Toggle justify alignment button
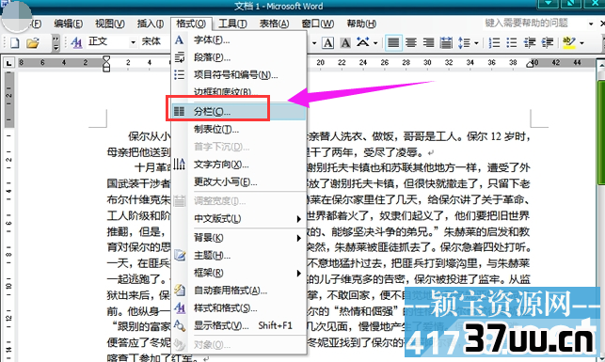605x362 pixels. point(393,42)
